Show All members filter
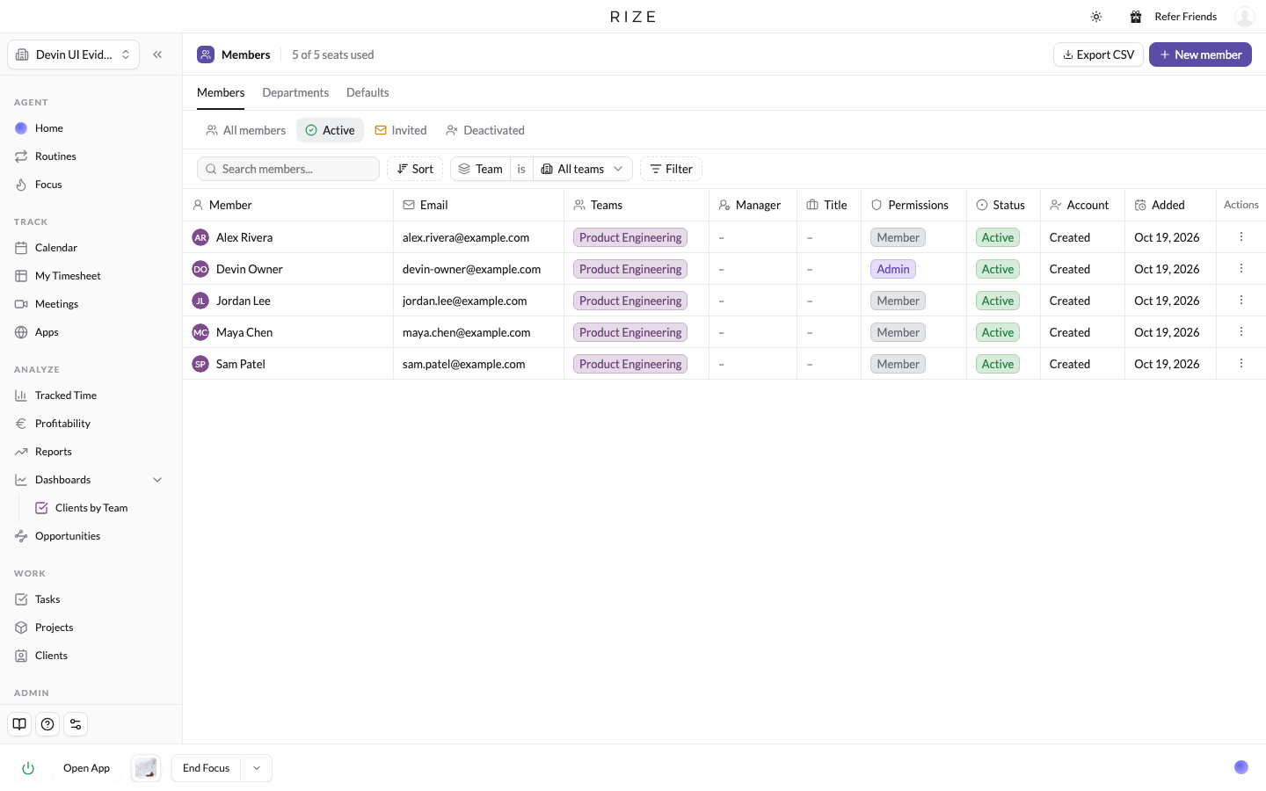 coord(245,130)
